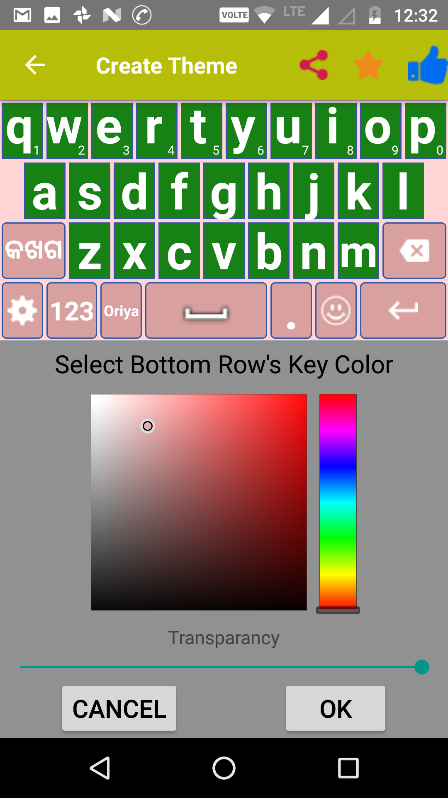Open Gmail notification in status bar
Viewport: 448px width, 798px height.
tap(22, 15)
